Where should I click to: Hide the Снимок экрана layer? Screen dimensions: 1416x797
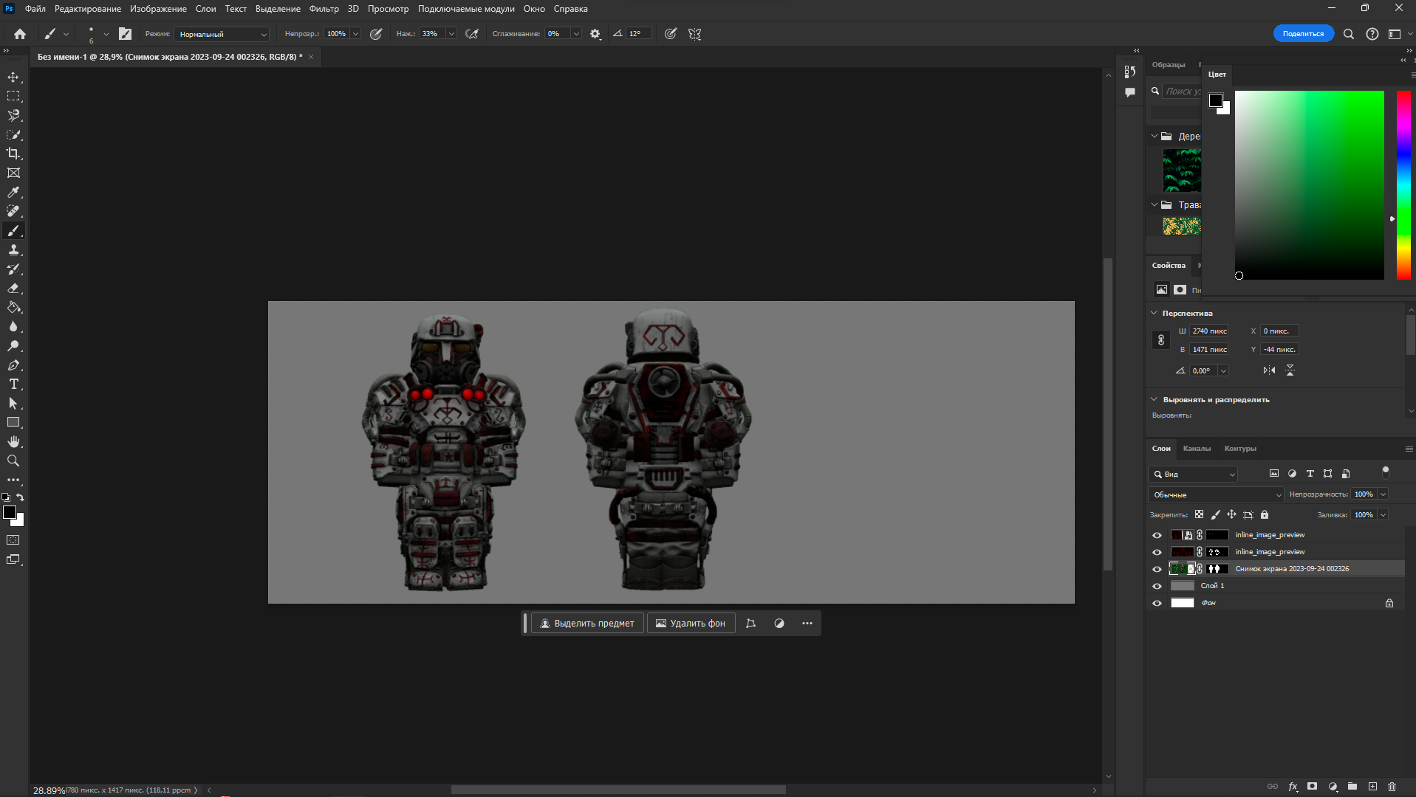[1157, 569]
